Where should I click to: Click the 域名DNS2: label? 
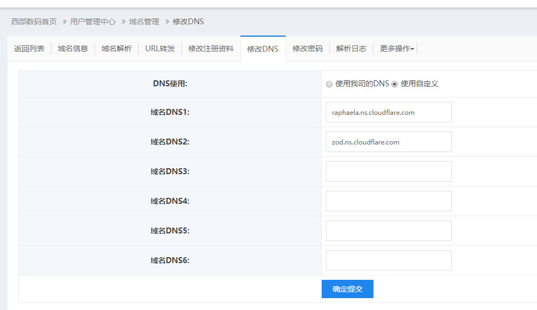coord(170,142)
